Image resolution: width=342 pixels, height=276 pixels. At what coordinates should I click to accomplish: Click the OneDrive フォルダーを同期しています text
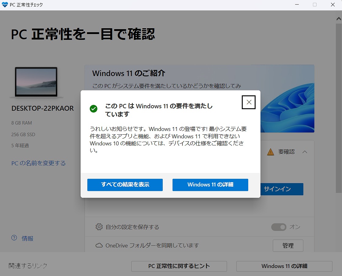click(152, 245)
